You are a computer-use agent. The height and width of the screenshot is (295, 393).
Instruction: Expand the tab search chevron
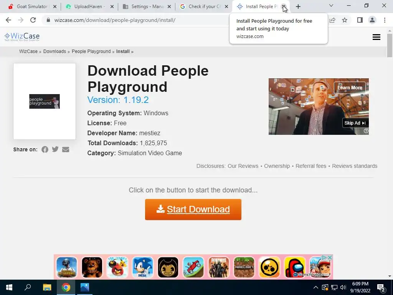(x=331, y=5)
